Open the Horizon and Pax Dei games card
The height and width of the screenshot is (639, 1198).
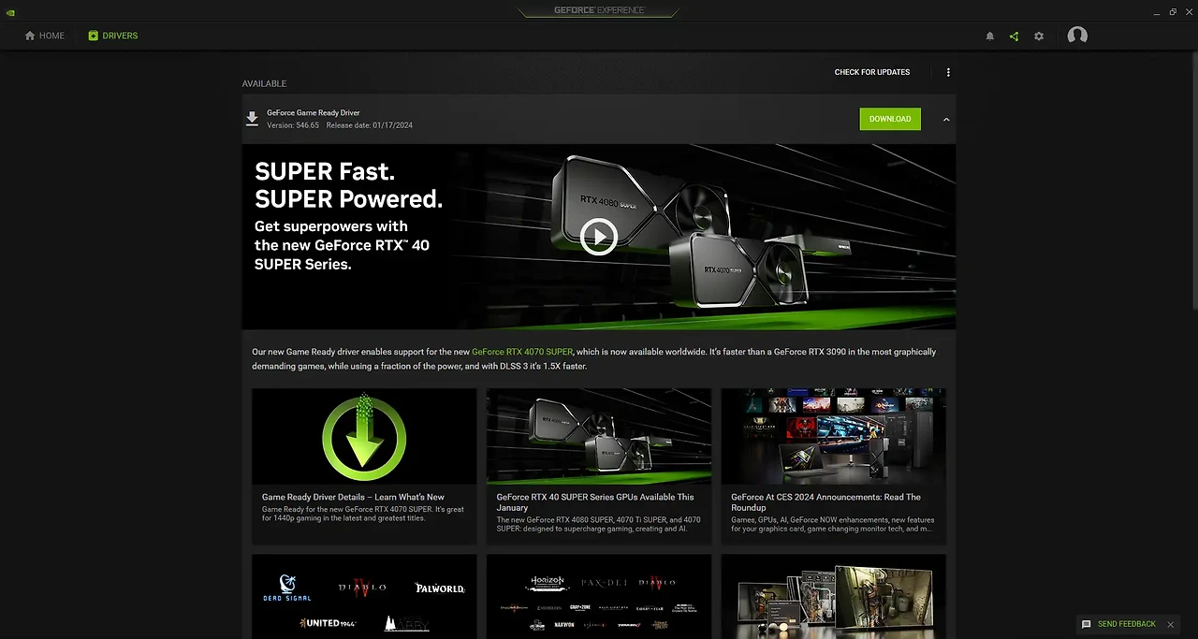click(x=599, y=597)
